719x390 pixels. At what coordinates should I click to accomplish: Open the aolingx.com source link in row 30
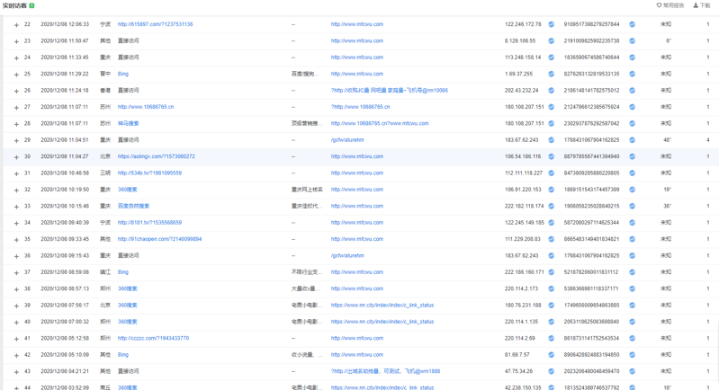pos(156,156)
